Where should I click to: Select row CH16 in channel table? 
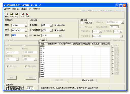[75, 77]
